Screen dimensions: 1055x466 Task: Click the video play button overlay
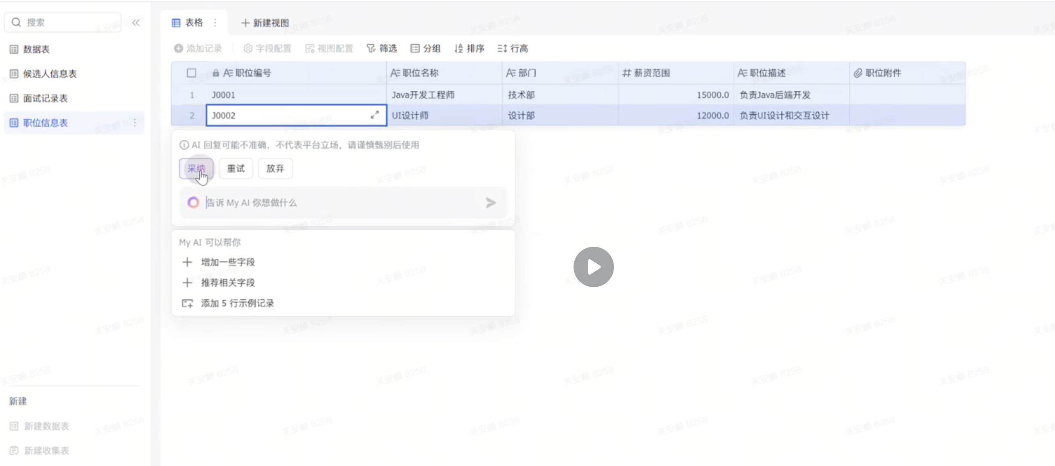(x=593, y=267)
